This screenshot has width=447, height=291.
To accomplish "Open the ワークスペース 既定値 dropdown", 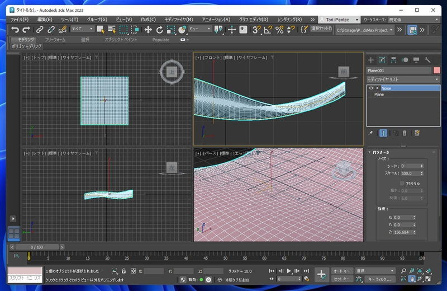I will coord(413,20).
